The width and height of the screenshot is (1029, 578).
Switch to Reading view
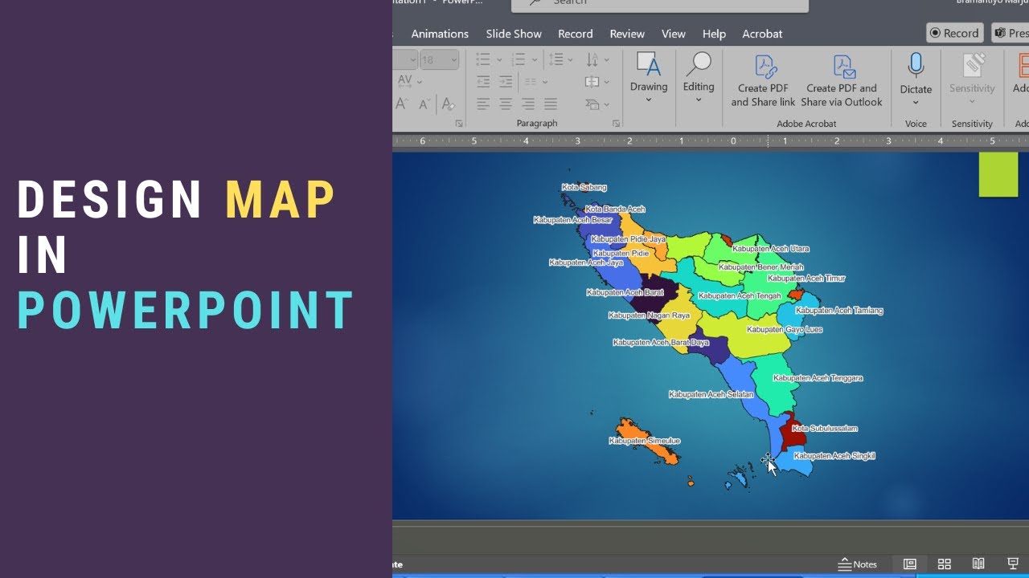[978, 564]
